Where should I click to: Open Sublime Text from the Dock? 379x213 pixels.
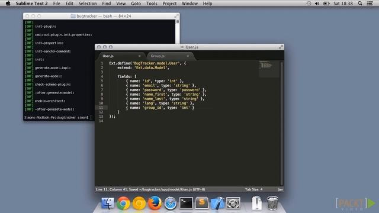pos(201,203)
